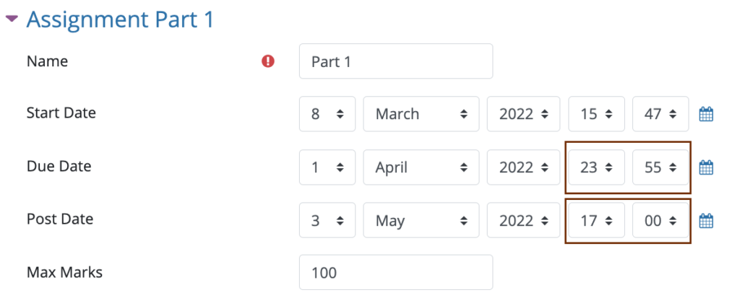
Task: Focus the Max Marks field showing 100
Action: pos(396,273)
